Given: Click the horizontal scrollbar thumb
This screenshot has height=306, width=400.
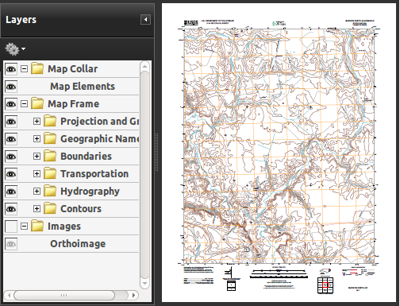Looking at the screenshot, I should [x=64, y=295].
